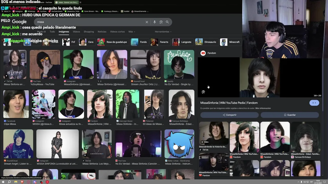Start voice search with the microphone icon

pyautogui.click(x=155, y=22)
